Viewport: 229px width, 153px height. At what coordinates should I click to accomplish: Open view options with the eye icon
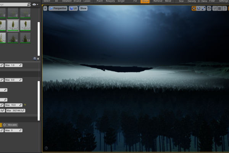click(35, 5)
